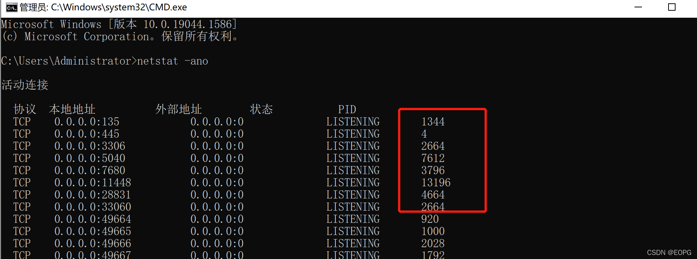The width and height of the screenshot is (697, 259).
Task: Click PID value 13196
Action: point(436,183)
